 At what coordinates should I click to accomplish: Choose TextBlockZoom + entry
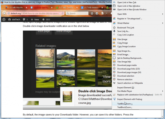click(138, 104)
